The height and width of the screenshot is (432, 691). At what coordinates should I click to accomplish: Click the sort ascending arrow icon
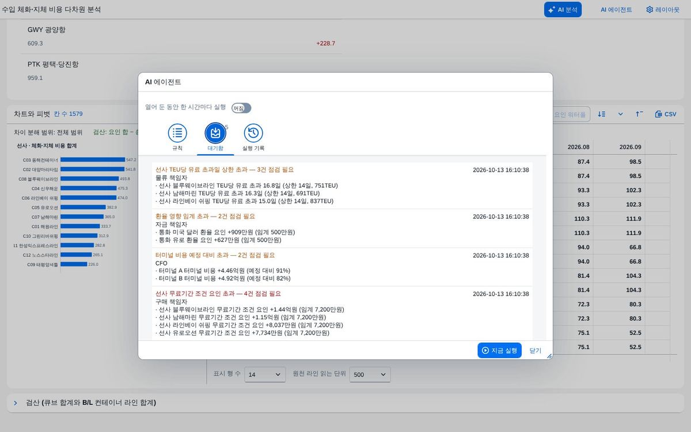tap(639, 114)
